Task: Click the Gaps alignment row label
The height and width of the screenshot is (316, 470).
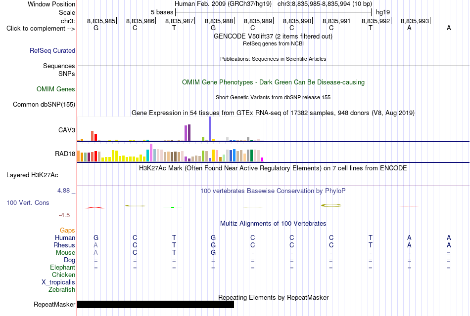Action: click(x=67, y=231)
